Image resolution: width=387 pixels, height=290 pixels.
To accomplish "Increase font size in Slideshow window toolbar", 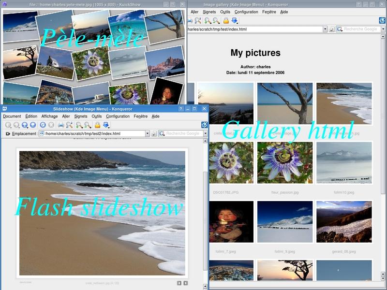I will click(79, 125).
